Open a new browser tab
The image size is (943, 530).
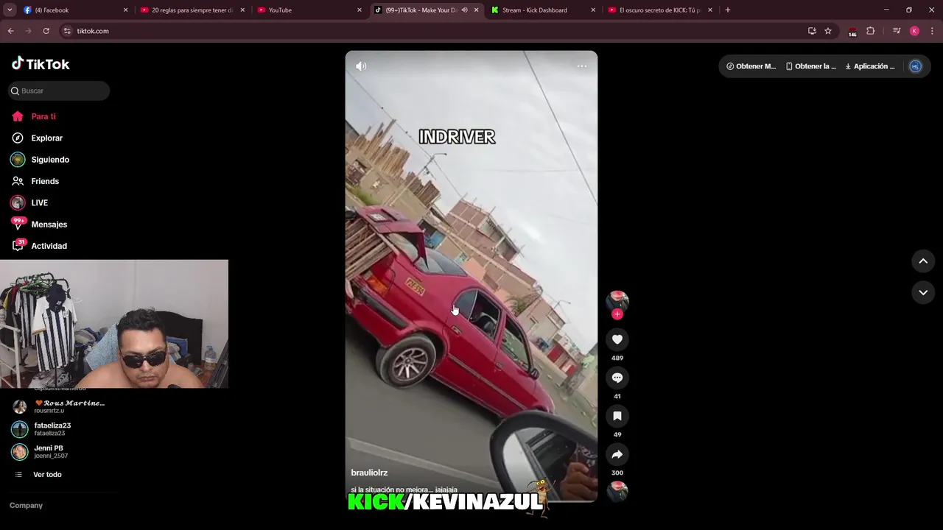point(728,10)
